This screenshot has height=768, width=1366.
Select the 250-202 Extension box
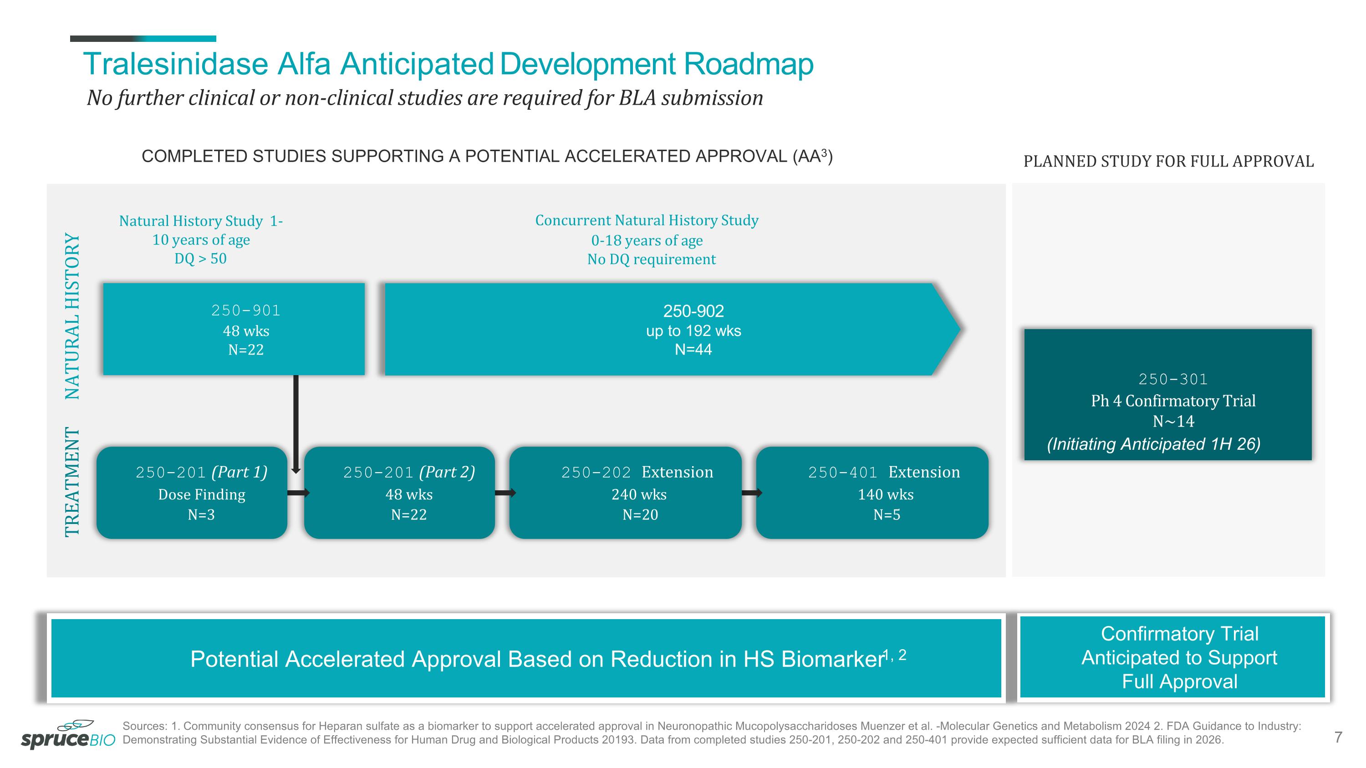coord(625,493)
